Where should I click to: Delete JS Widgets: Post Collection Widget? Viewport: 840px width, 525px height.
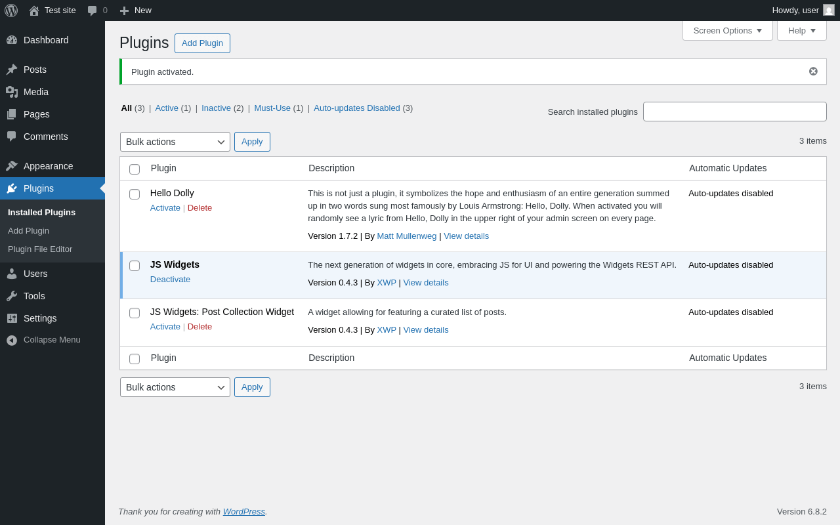pos(199,327)
